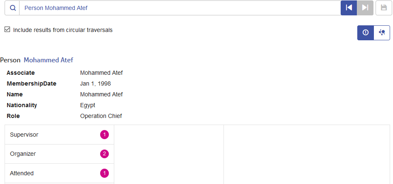Viewport: 393px width, 184px height.
Task: Click the save query disk icon
Action: coord(384,8)
